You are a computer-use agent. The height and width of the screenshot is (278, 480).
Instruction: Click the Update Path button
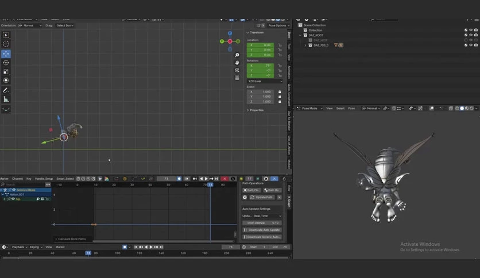[x=262, y=198]
